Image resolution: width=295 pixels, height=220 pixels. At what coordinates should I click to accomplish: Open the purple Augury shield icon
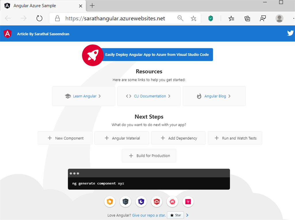click(x=141, y=202)
